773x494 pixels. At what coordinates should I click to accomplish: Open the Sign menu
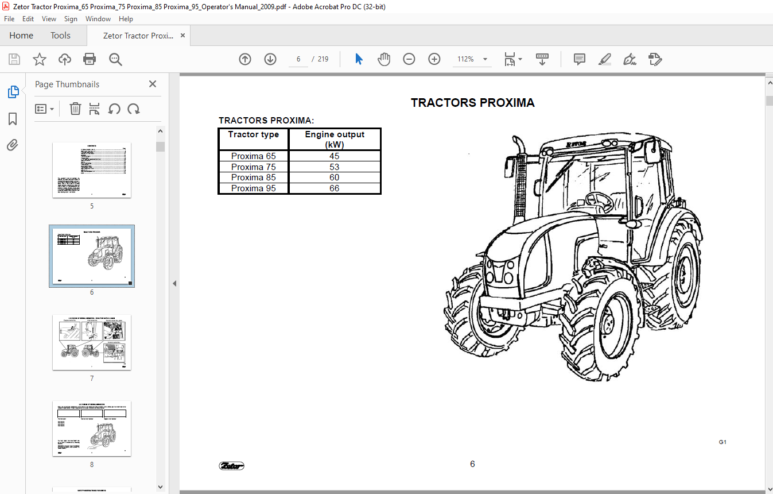point(71,19)
